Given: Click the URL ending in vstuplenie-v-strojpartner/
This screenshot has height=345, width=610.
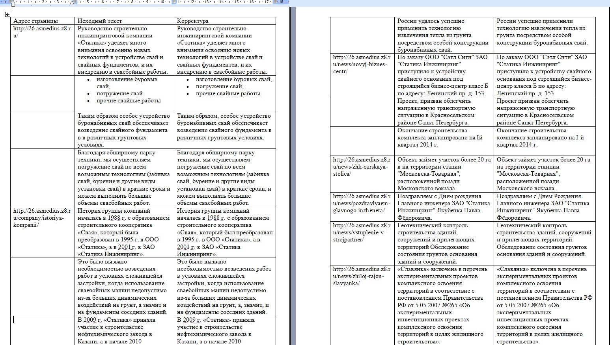Looking at the screenshot, I should coord(362,232).
